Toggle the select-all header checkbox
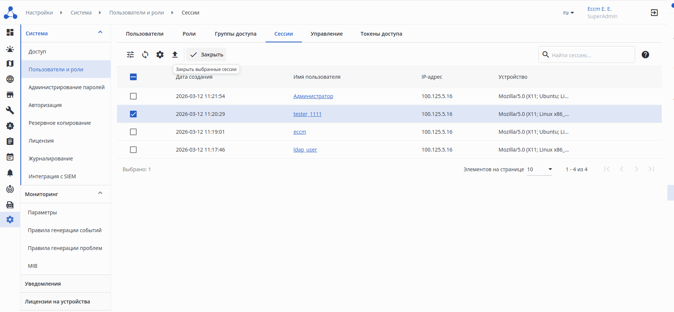Viewport: 674px width, 312px height. (x=133, y=77)
